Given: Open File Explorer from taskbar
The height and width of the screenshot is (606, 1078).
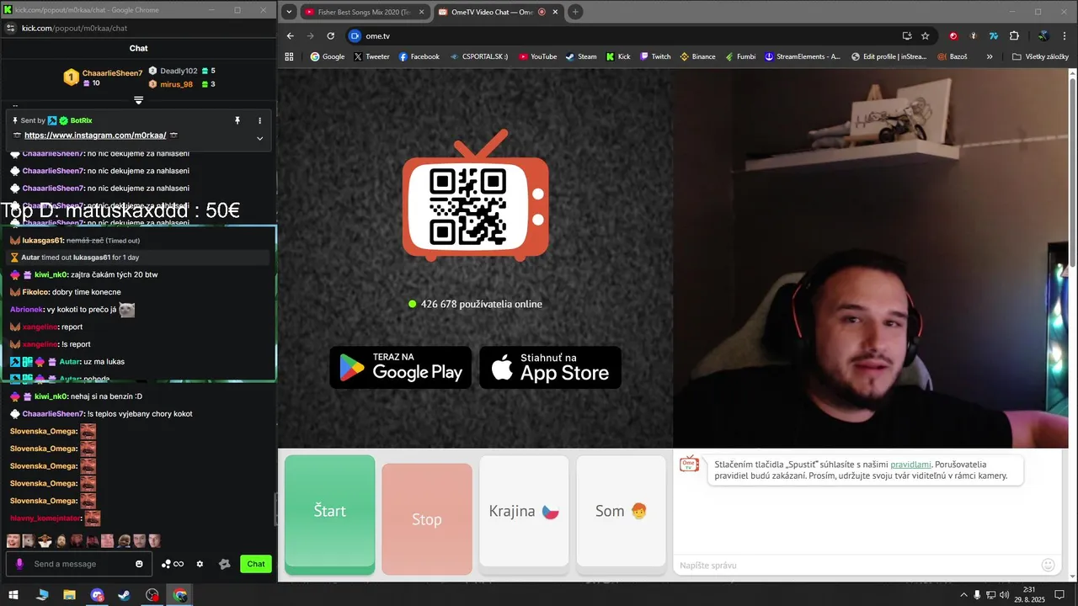Looking at the screenshot, I should (x=70, y=595).
